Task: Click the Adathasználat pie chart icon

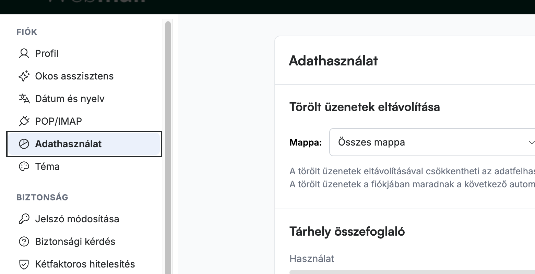Action: click(24, 144)
